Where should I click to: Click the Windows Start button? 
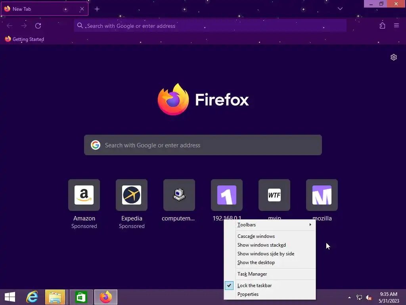(10, 297)
